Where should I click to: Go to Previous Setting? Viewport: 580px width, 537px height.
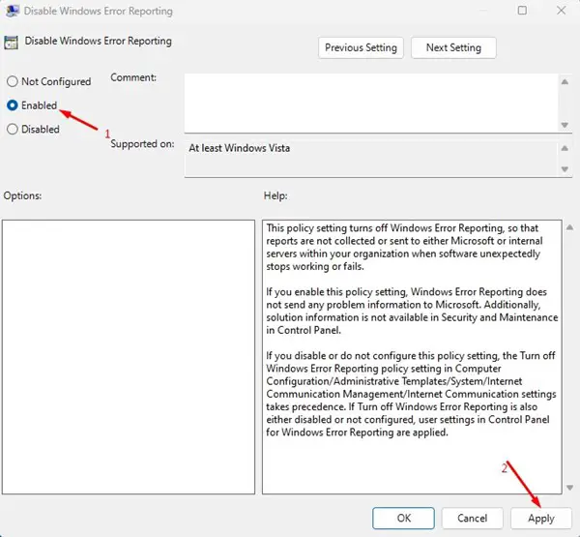[x=361, y=47]
